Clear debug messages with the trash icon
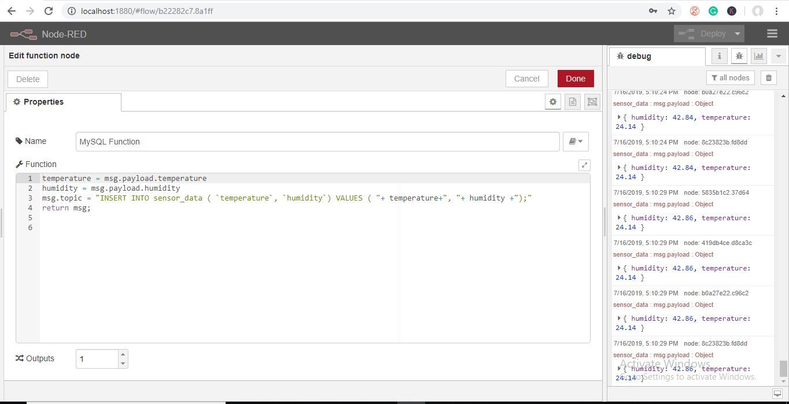 click(x=769, y=77)
